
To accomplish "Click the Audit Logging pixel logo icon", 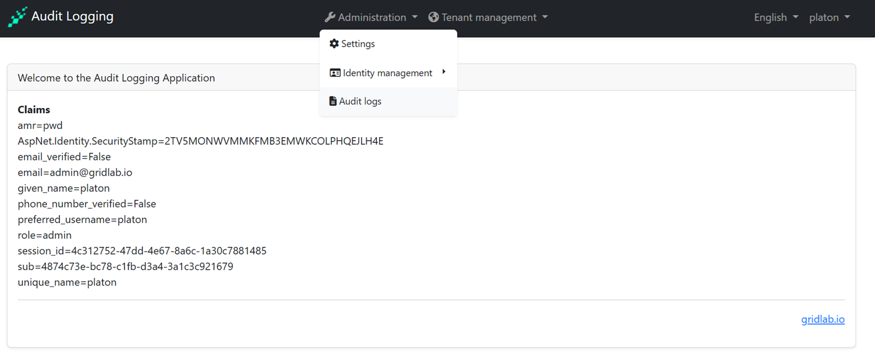I will click(x=17, y=17).
